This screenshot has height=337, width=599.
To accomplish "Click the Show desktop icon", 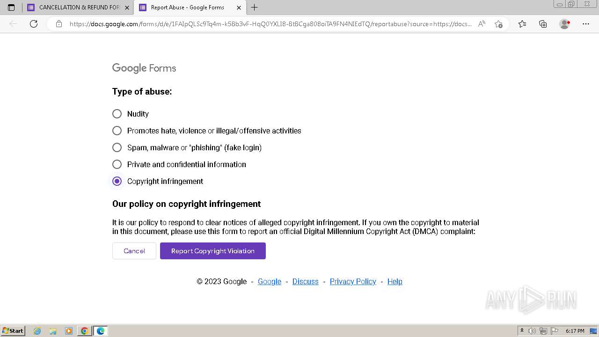I will coord(593,331).
